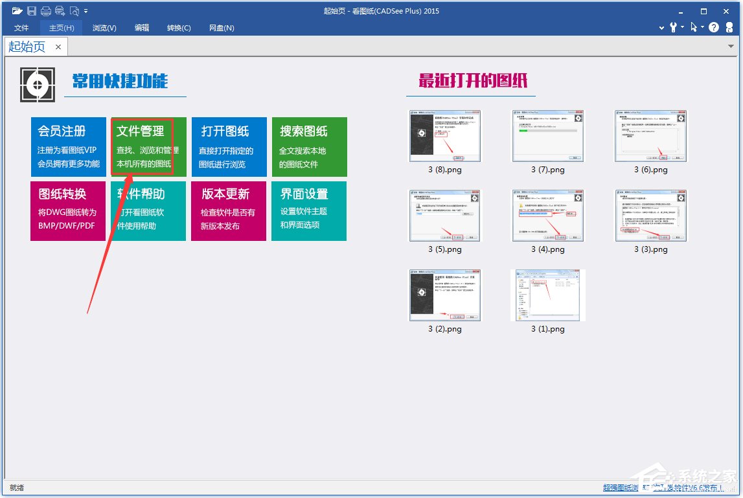
Task: Open the wrench icon dropdown arrow
Action: [682, 27]
